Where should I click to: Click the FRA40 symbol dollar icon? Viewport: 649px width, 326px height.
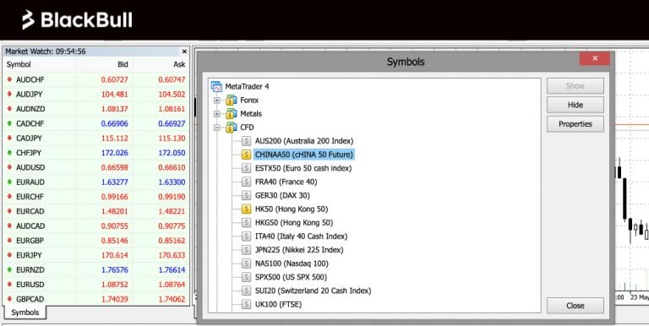(246, 182)
